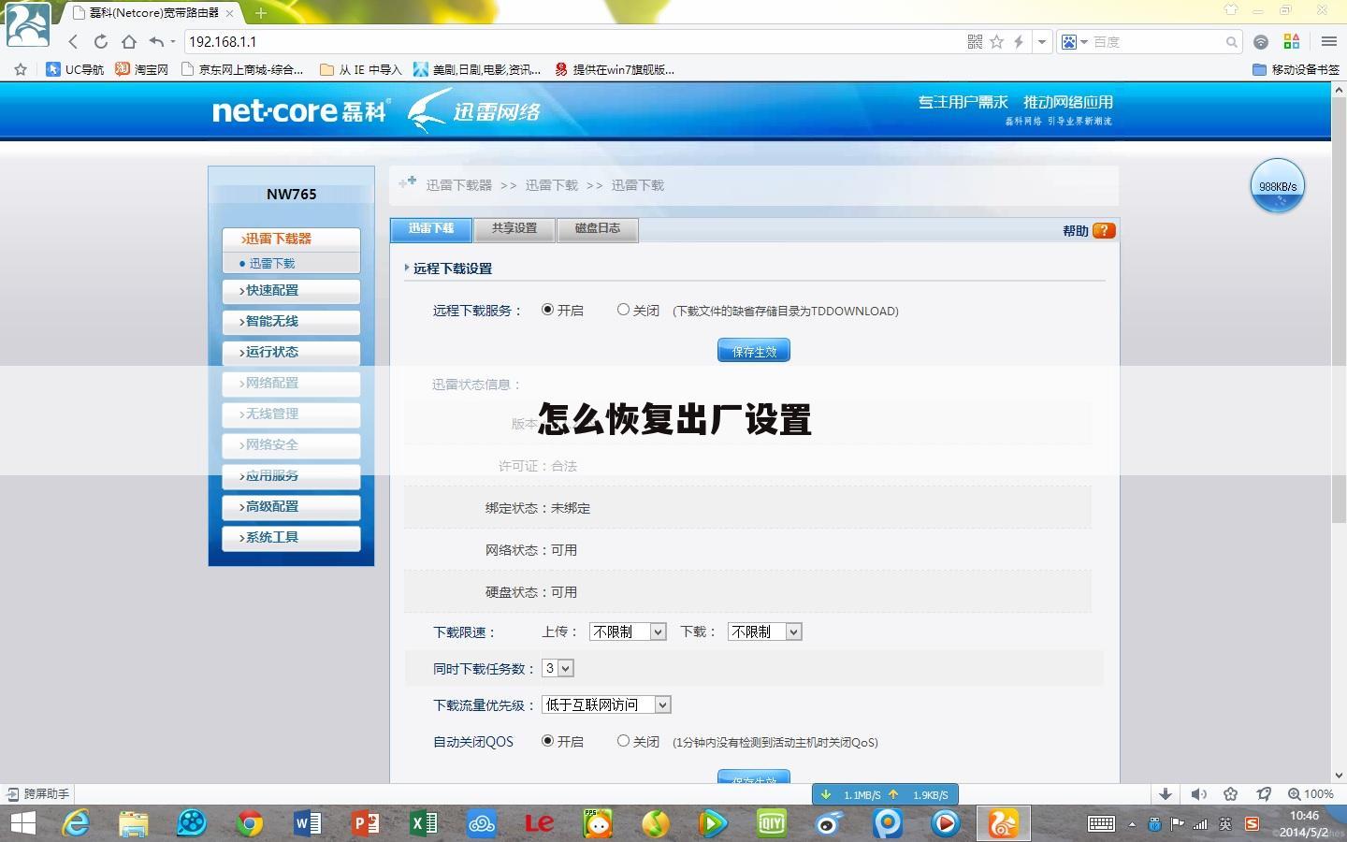Click the 988KB/s speed ball
The image size is (1347, 842).
(1277, 186)
